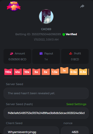Screen dimensions: 93x134
Task: Click the Payout card icon
Action: (41, 53)
